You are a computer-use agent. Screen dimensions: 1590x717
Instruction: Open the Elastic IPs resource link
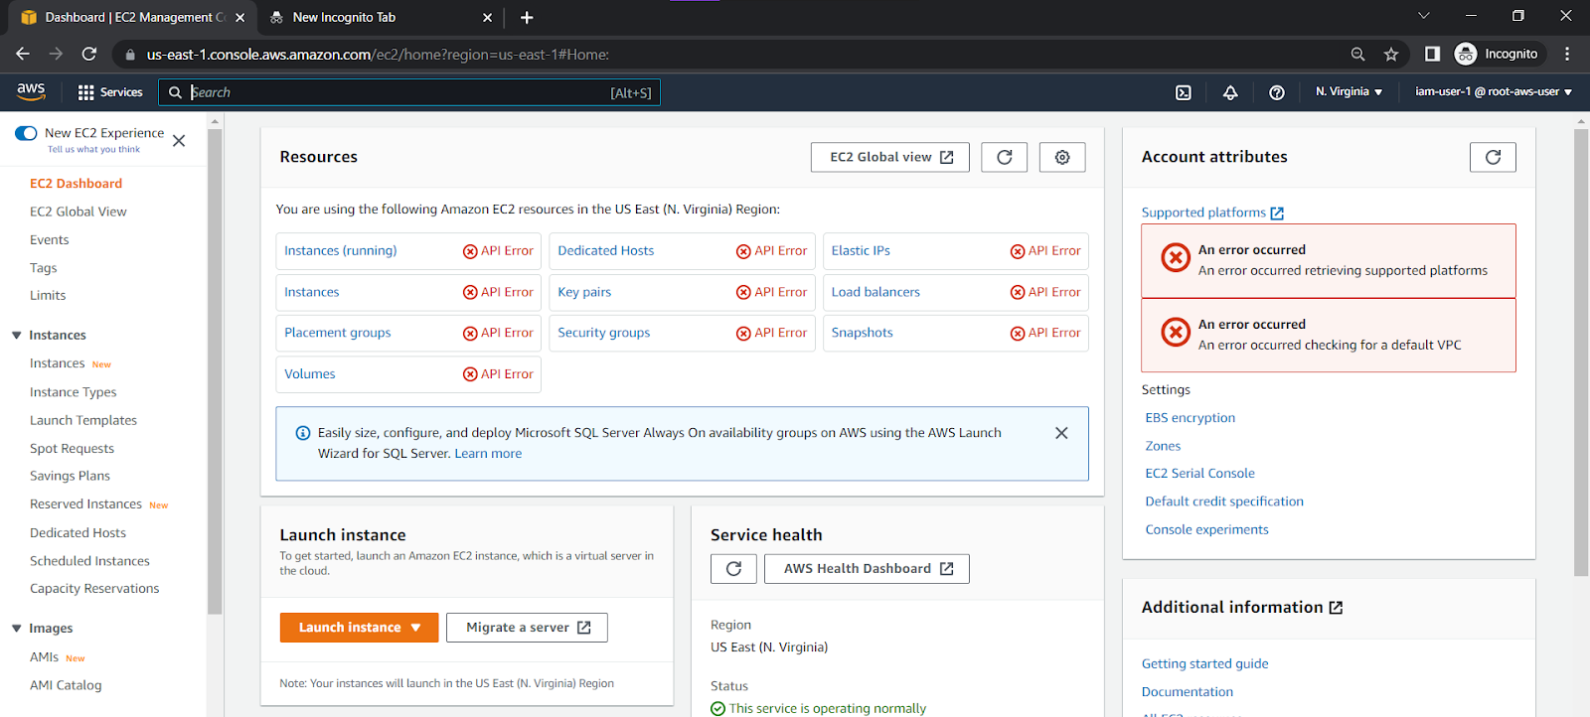pos(861,250)
